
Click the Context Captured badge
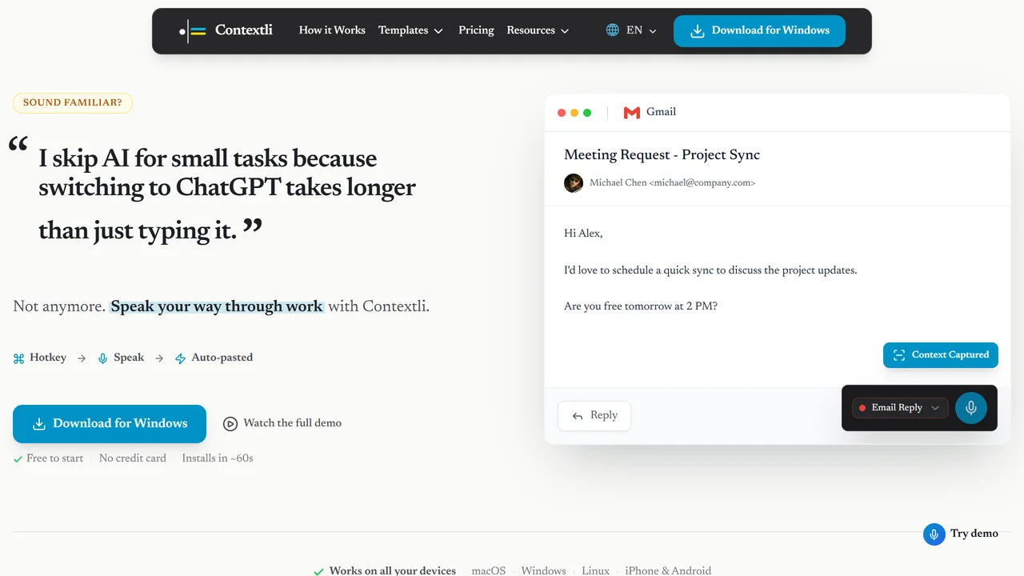point(941,355)
